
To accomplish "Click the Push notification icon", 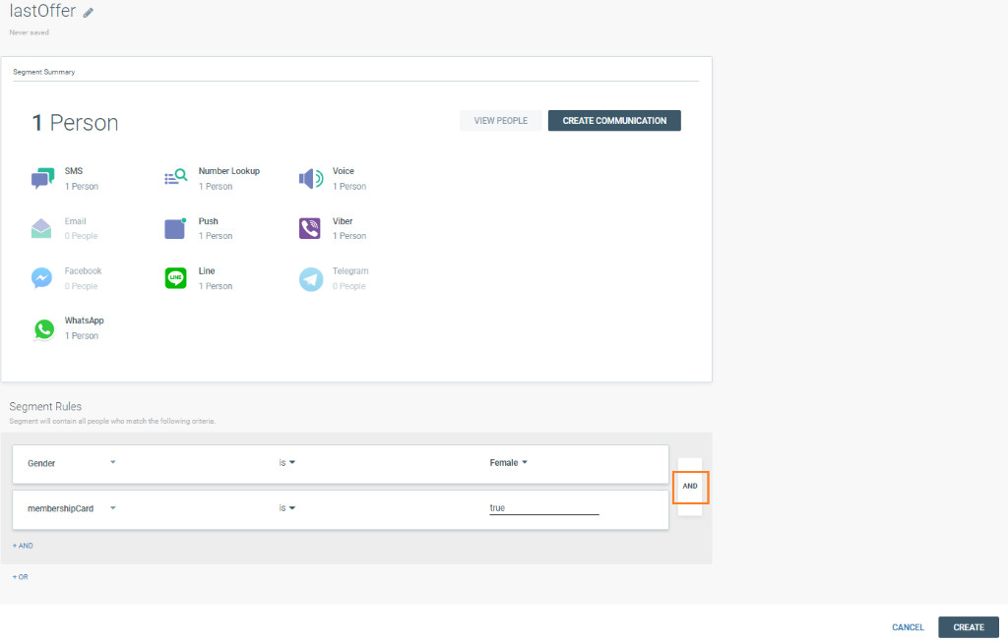I will 175,228.
